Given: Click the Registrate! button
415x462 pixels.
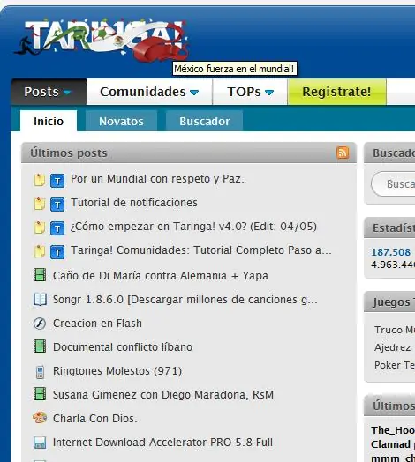Looking at the screenshot, I should [336, 92].
